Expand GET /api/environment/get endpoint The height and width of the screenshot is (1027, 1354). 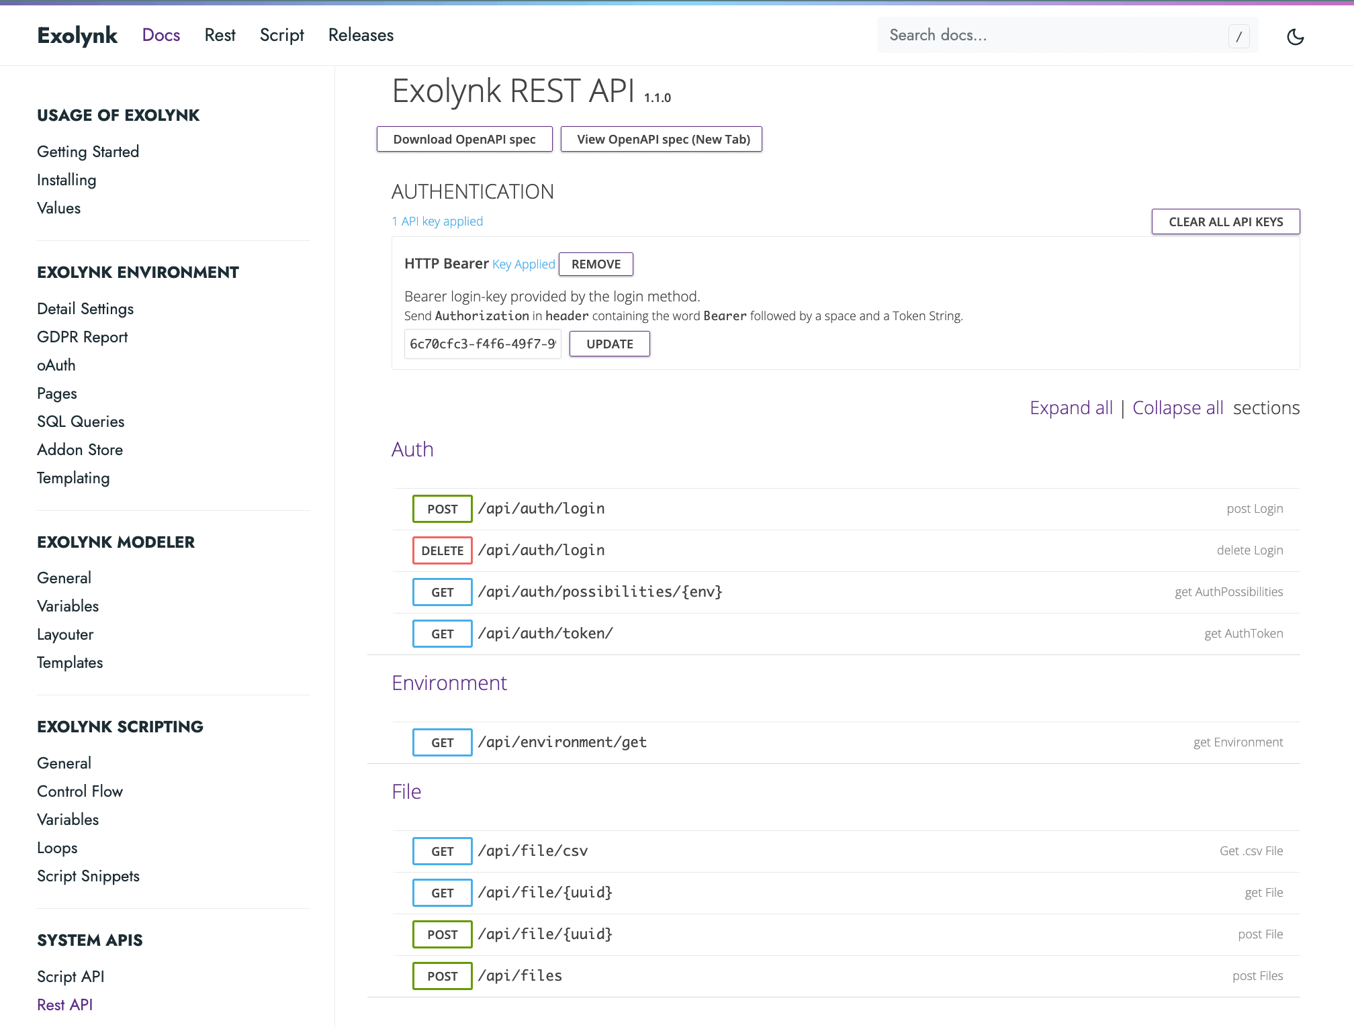846,742
